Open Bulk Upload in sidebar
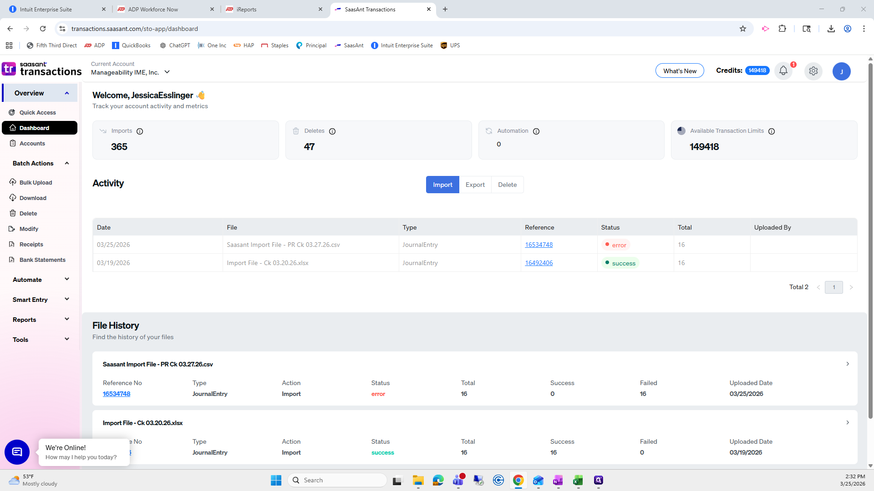This screenshot has width=874, height=491. click(x=36, y=182)
